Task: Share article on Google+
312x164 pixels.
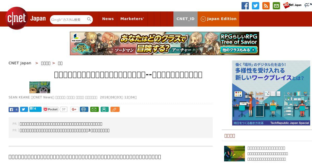Action: (74, 109)
